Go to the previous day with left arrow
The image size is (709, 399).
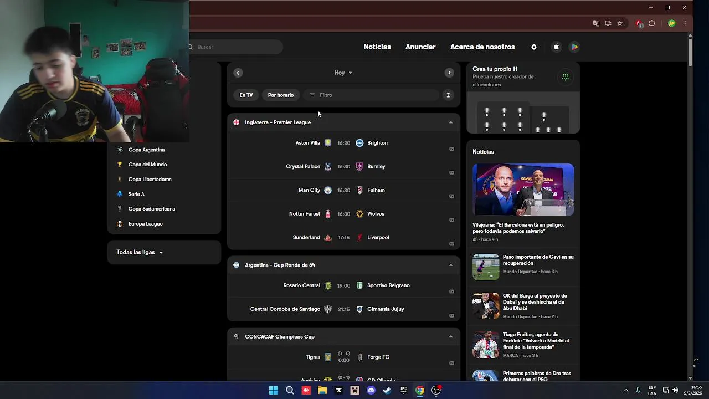238,73
